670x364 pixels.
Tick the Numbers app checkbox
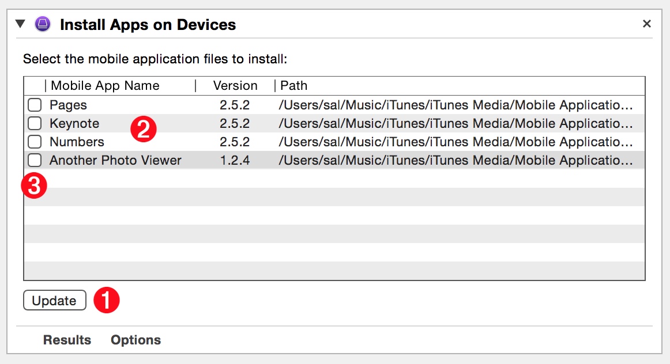35,142
